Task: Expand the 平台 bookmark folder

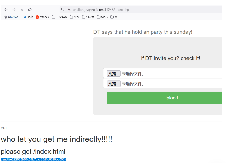Action: coord(75,17)
